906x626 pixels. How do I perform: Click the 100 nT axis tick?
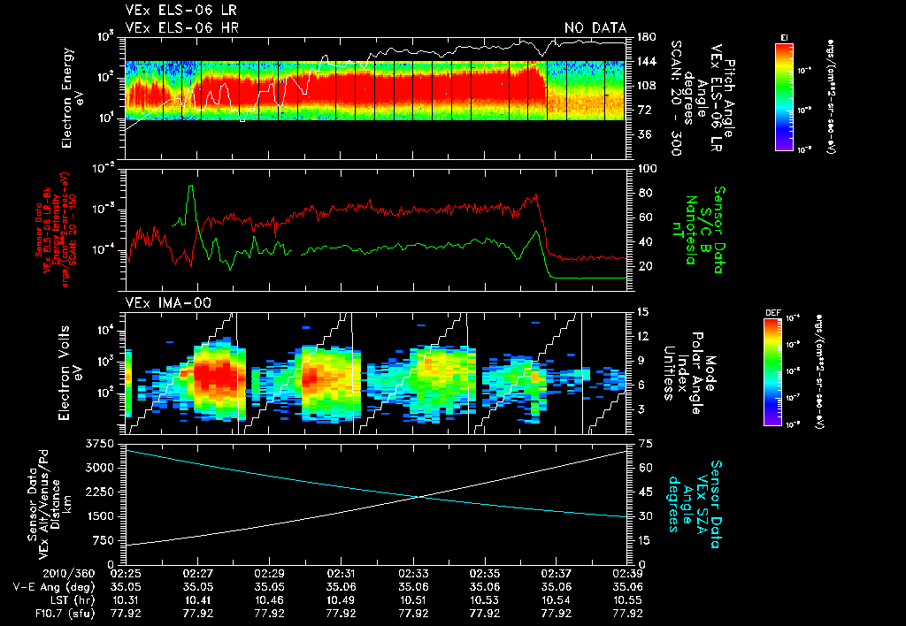[646, 169]
